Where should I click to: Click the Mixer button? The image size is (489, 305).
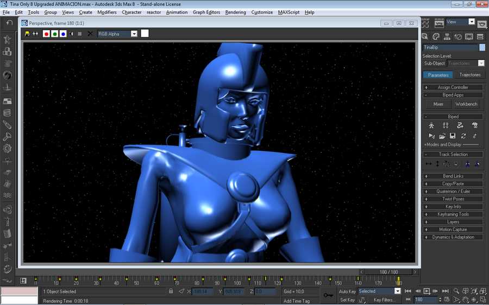[438, 104]
